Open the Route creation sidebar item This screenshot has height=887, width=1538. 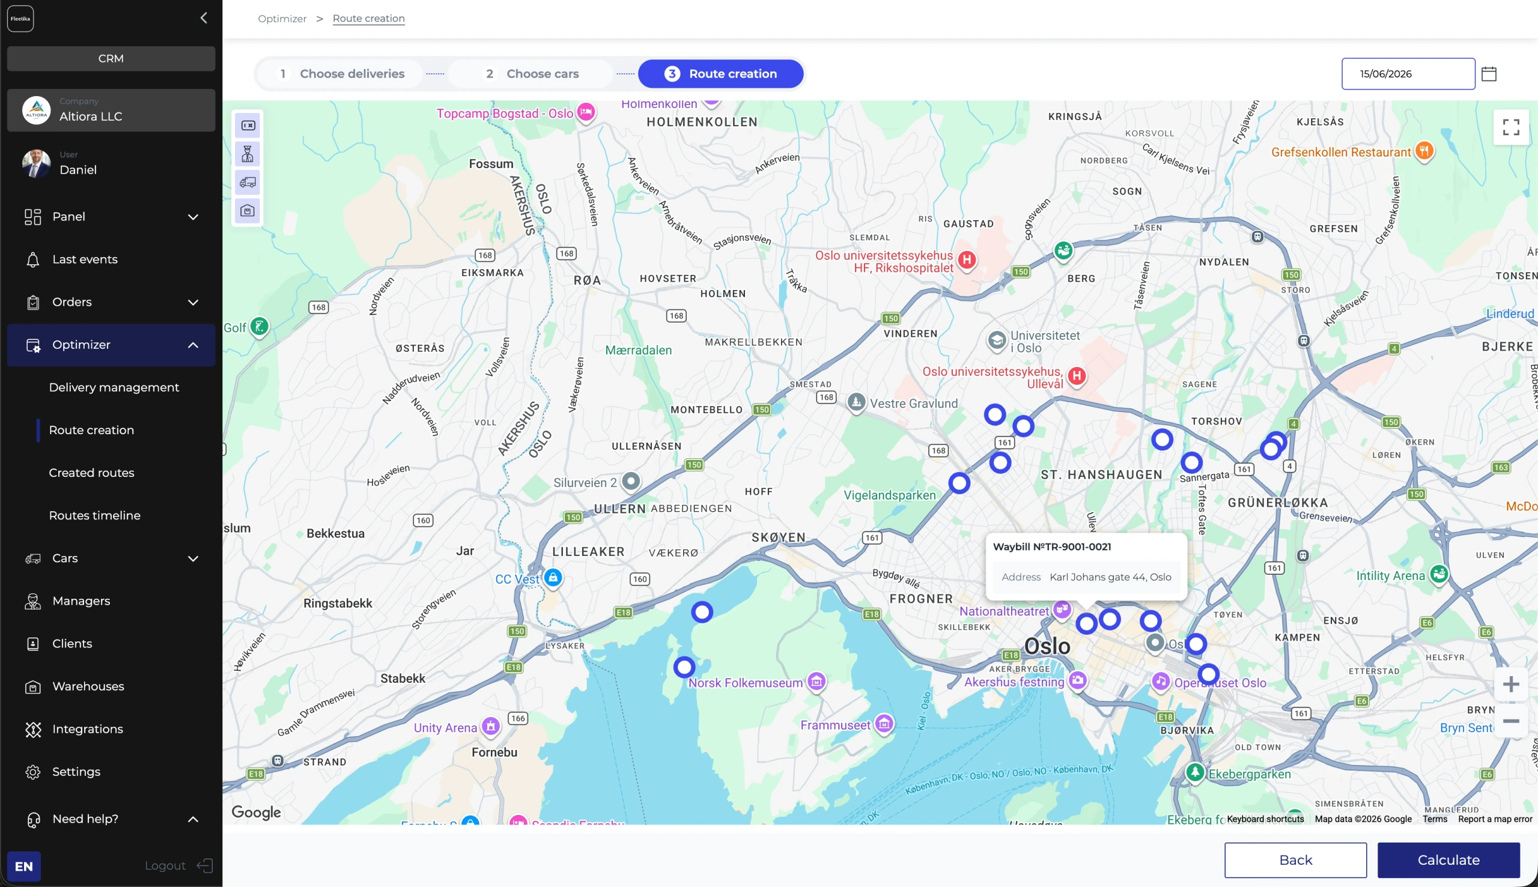point(91,430)
